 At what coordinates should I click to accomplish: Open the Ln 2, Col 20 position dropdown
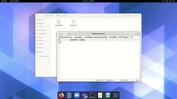coord(127,80)
